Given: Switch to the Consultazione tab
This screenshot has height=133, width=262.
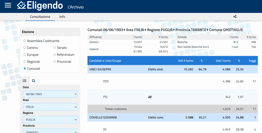Looking at the screenshot, I should (x=40, y=17).
